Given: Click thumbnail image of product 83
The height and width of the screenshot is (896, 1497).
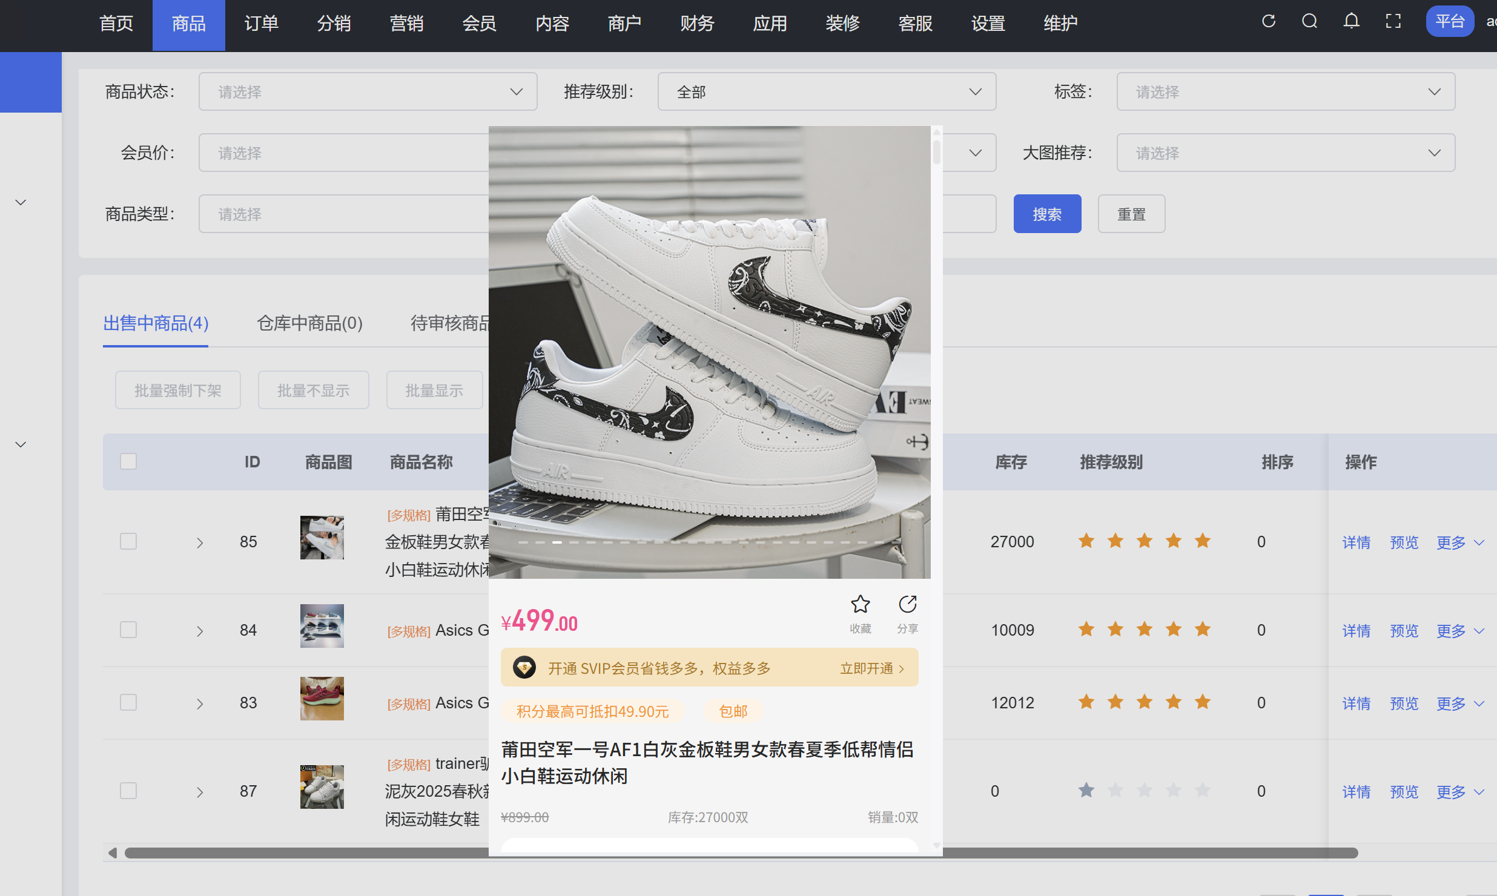Looking at the screenshot, I should pyautogui.click(x=322, y=699).
